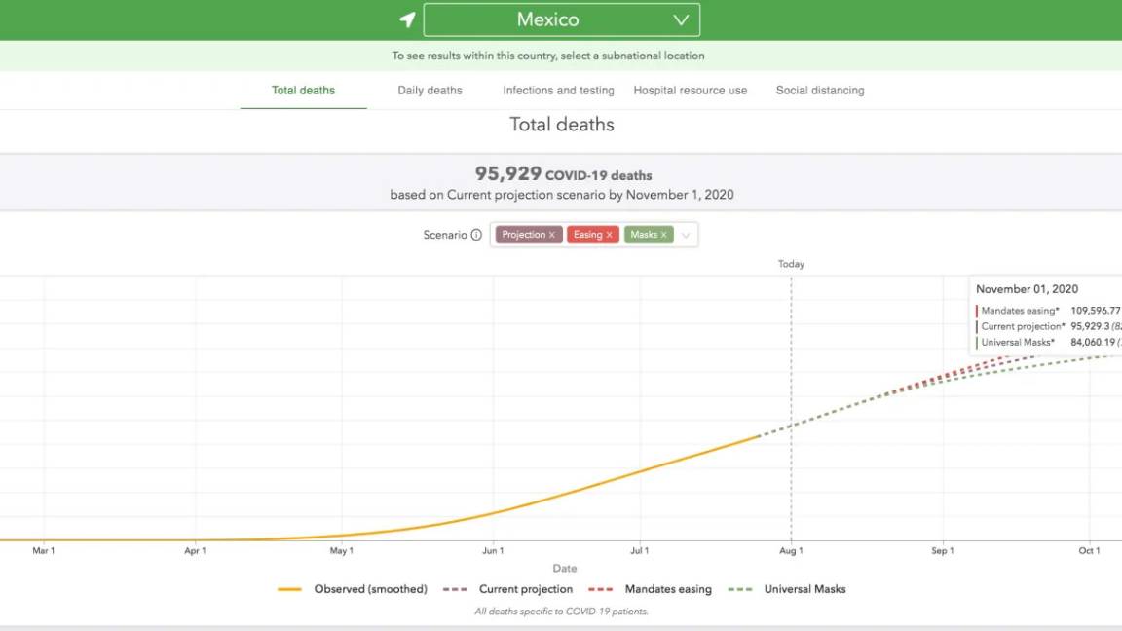1122x631 pixels.
Task: Click the Scenario info icon
Action: 476,235
